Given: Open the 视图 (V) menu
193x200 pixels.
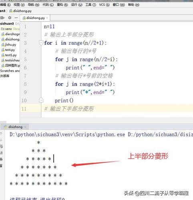Looking at the screenshot, I should (19, 5).
